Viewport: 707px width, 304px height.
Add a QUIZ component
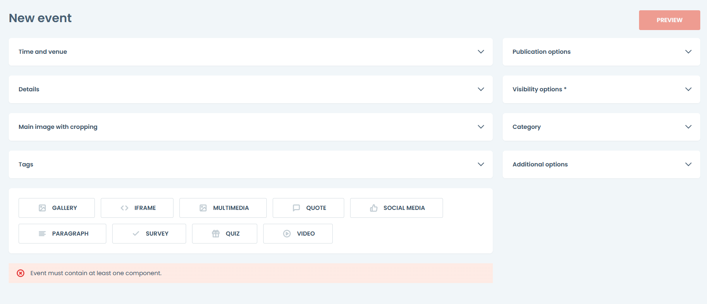click(x=224, y=234)
